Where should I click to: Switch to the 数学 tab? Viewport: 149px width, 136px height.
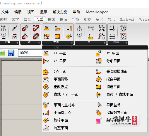point(15,19)
